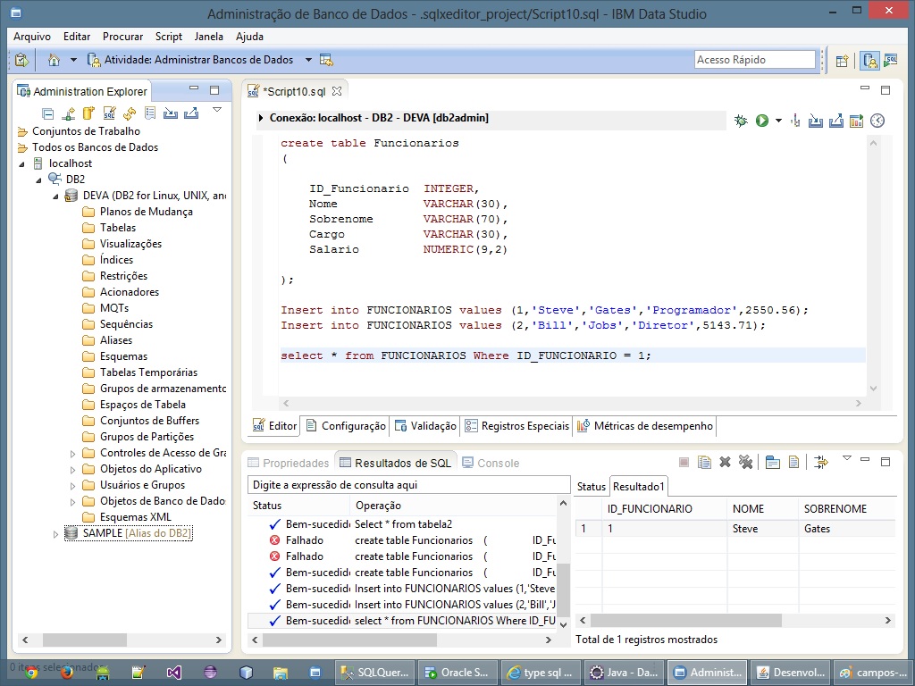Click the refresh arrows icon in Administration Explorer

coord(130,113)
